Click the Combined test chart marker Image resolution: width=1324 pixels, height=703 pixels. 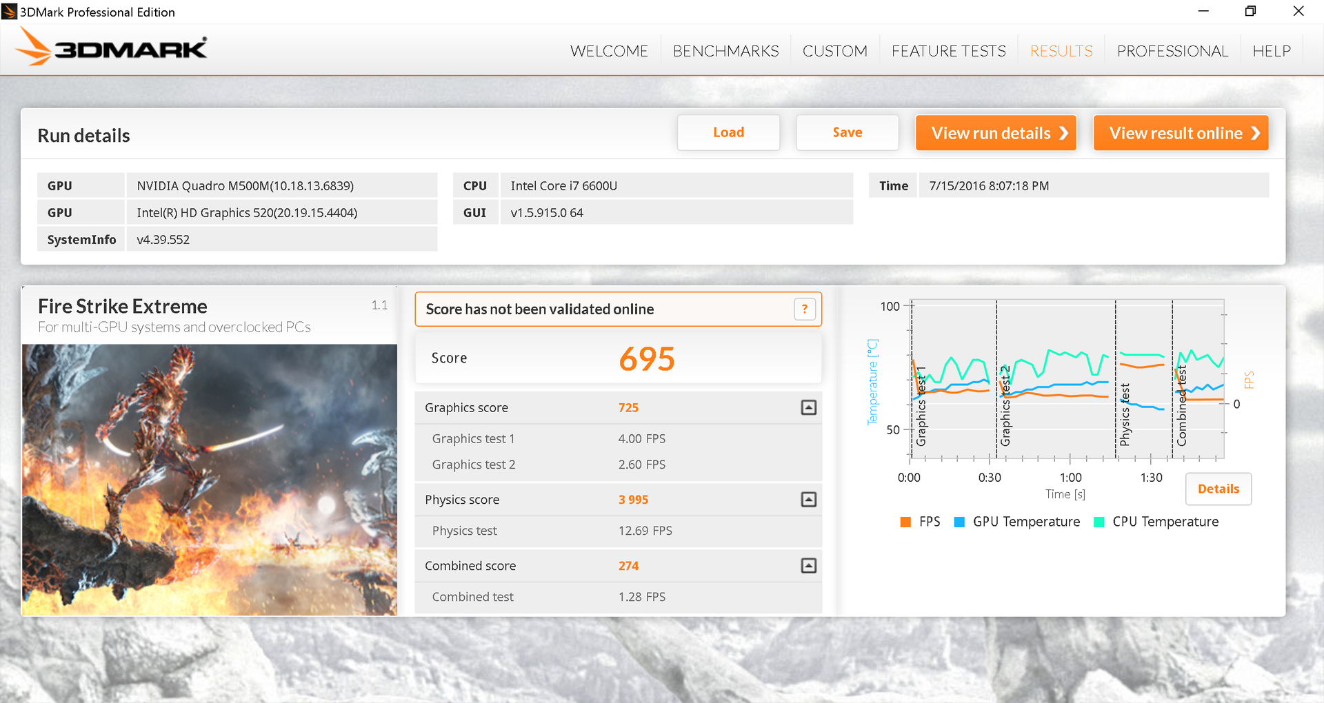1181,406
